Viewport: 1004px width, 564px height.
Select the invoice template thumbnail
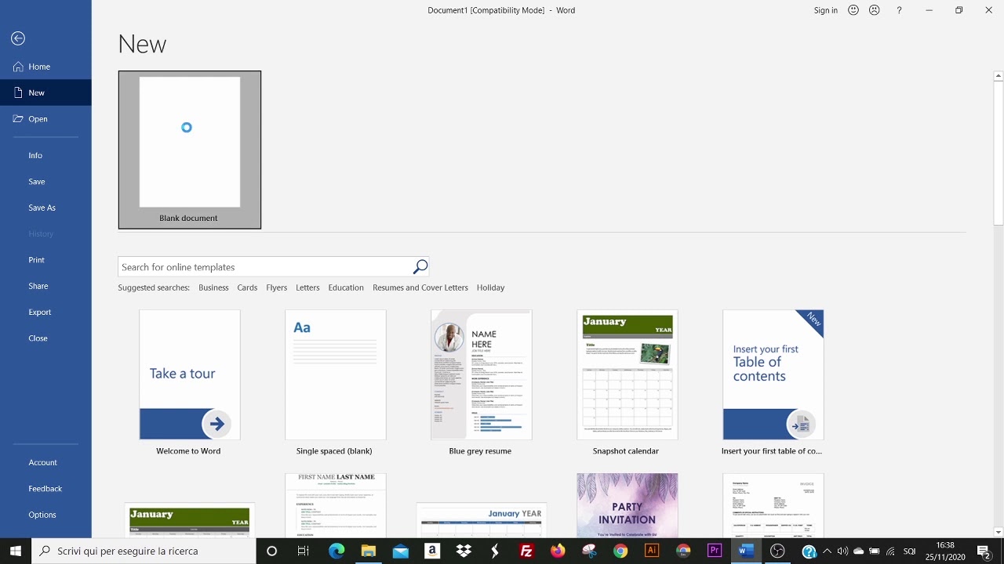(773, 505)
